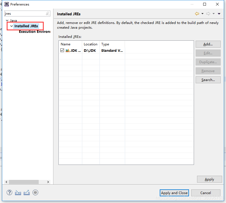
Task: Click the import preferences icon
Action: tap(18, 193)
